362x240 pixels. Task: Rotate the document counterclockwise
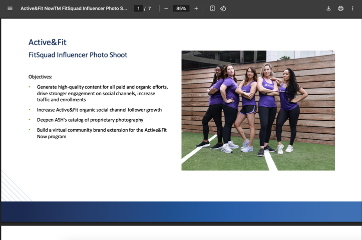tap(223, 9)
